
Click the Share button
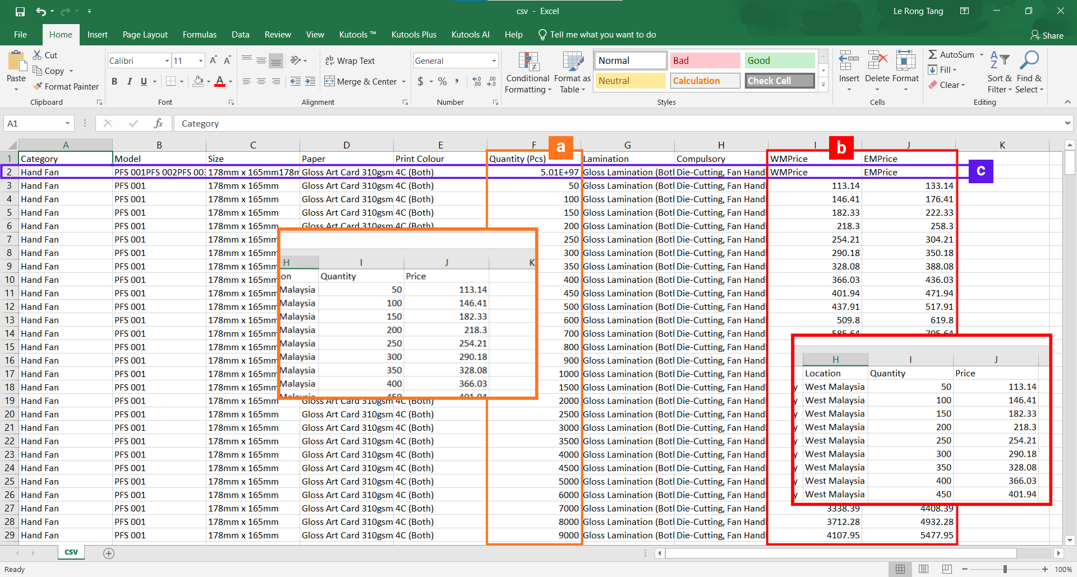1047,35
